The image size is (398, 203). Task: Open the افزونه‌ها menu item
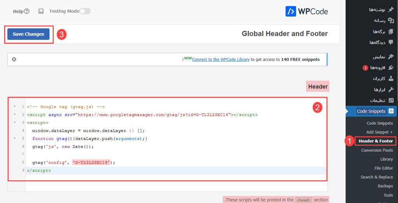(x=378, y=68)
